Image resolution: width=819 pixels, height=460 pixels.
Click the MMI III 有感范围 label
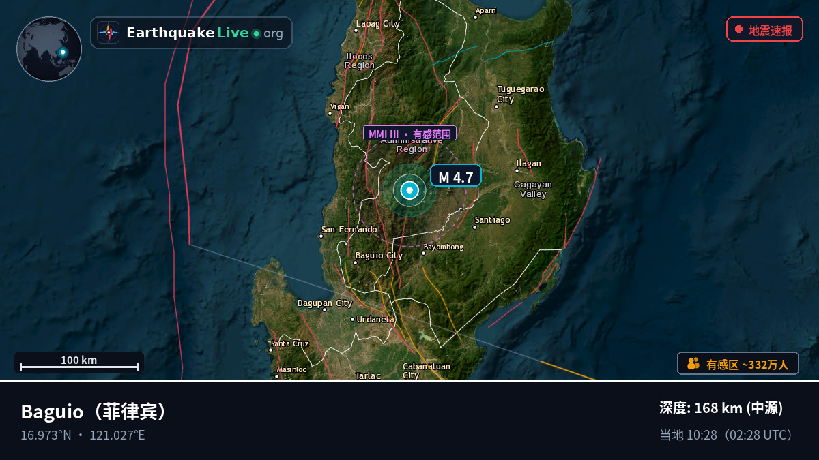[x=409, y=134]
